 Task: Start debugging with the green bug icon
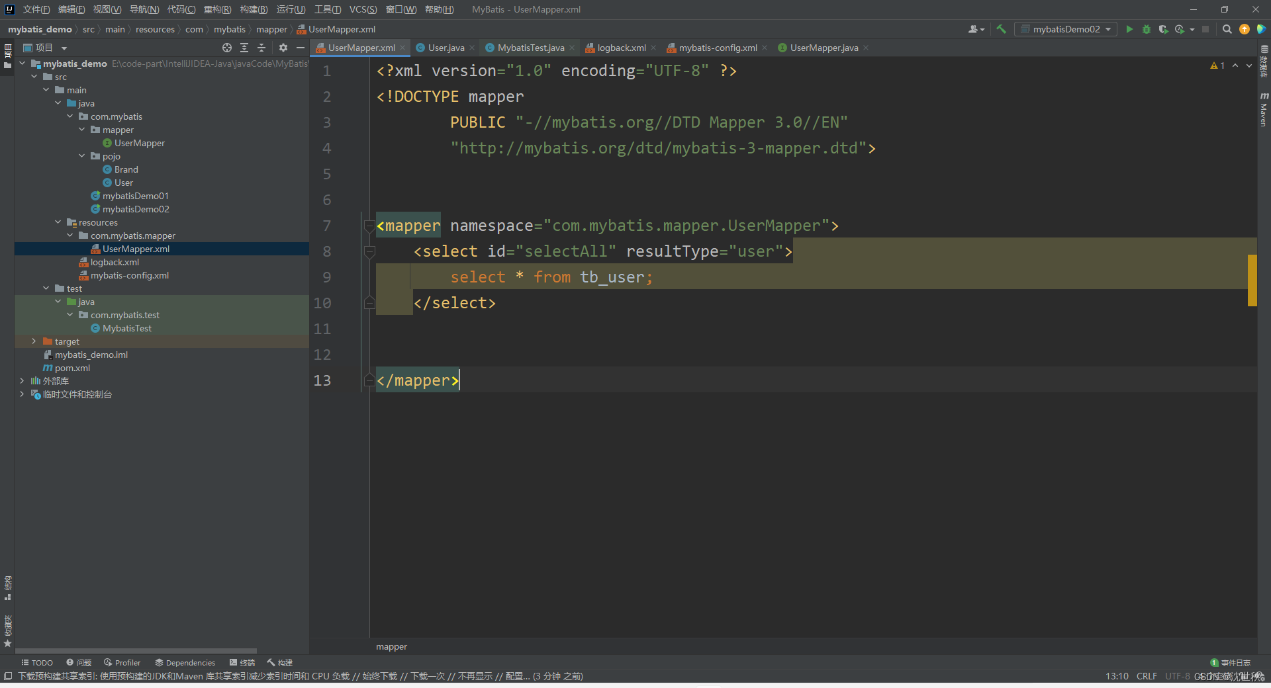point(1147,29)
